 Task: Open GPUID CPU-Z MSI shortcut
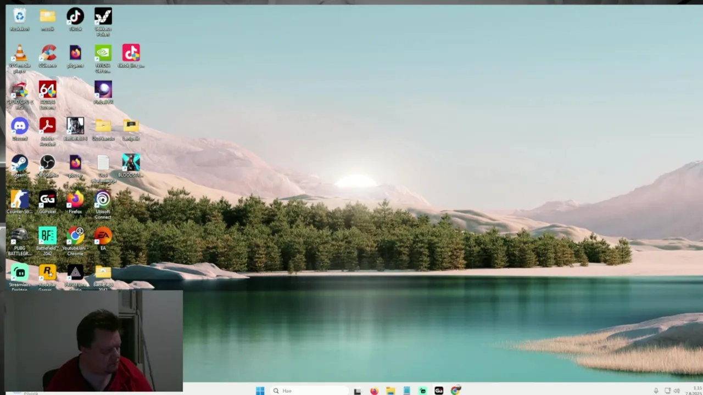[x=20, y=95]
